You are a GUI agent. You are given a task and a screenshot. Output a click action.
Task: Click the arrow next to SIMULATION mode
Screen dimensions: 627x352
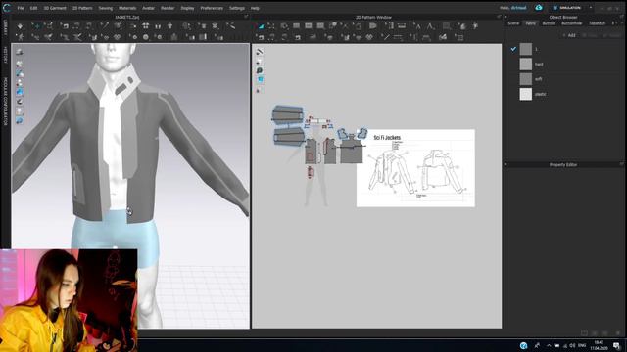tap(591, 8)
